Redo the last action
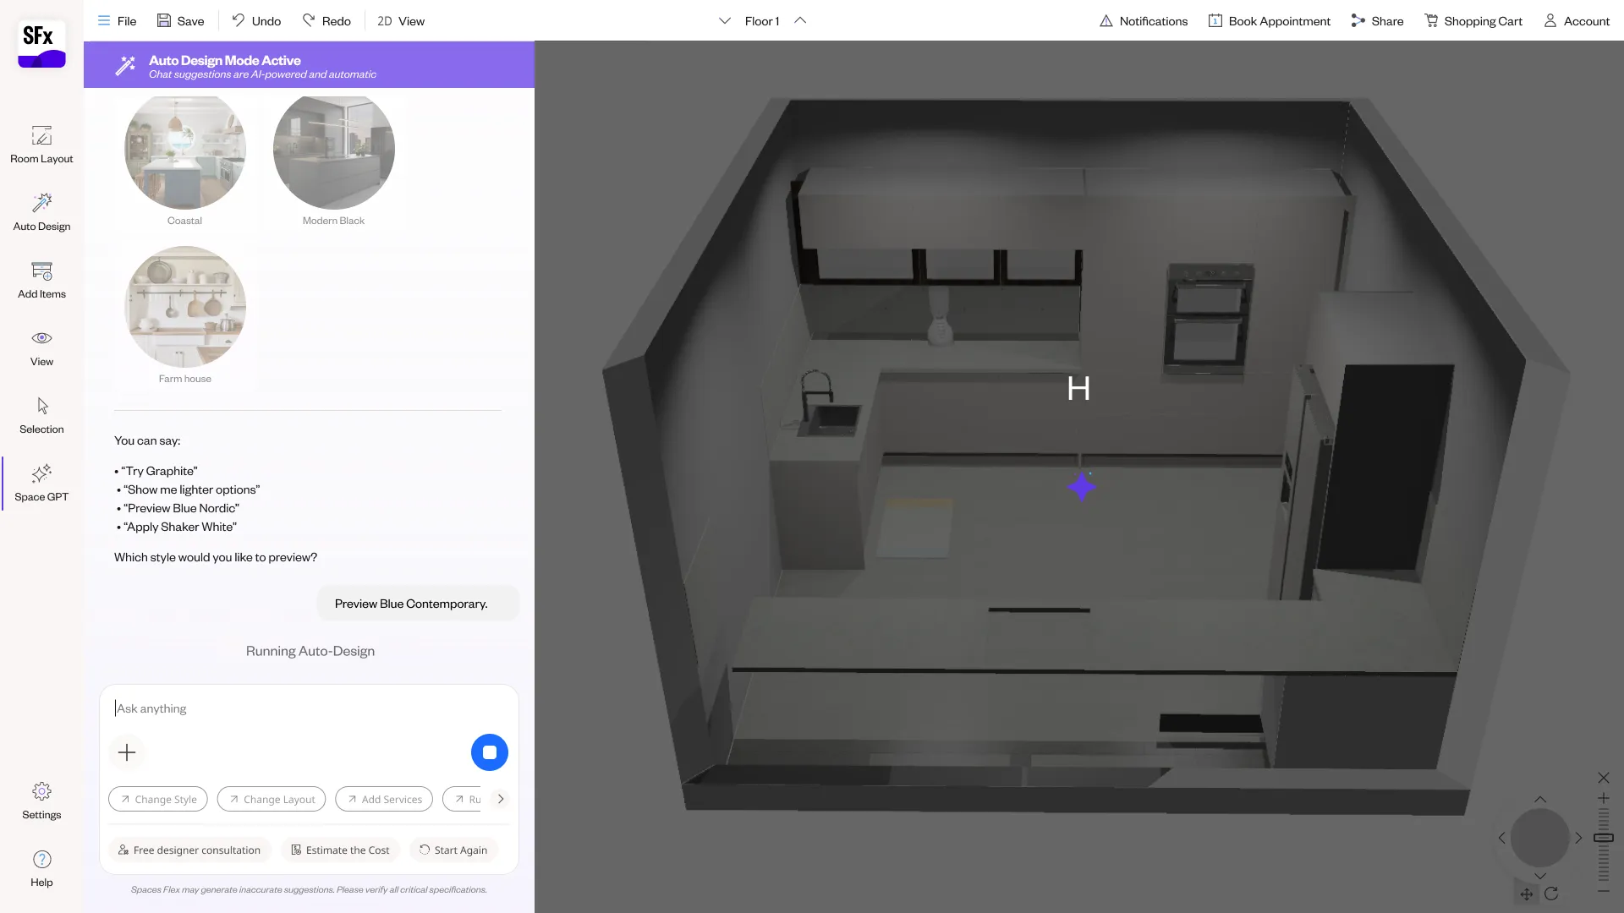Viewport: 1624px width, 913px height. 326,20
